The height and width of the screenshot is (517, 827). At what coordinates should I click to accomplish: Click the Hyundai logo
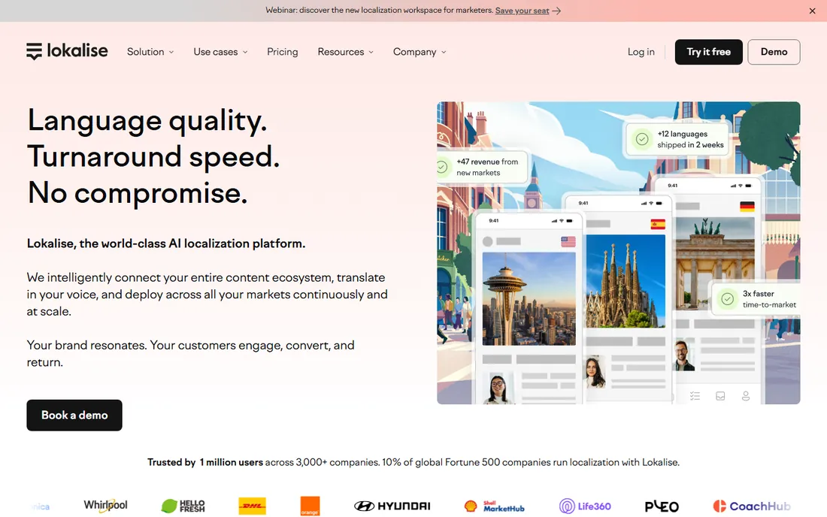click(392, 506)
